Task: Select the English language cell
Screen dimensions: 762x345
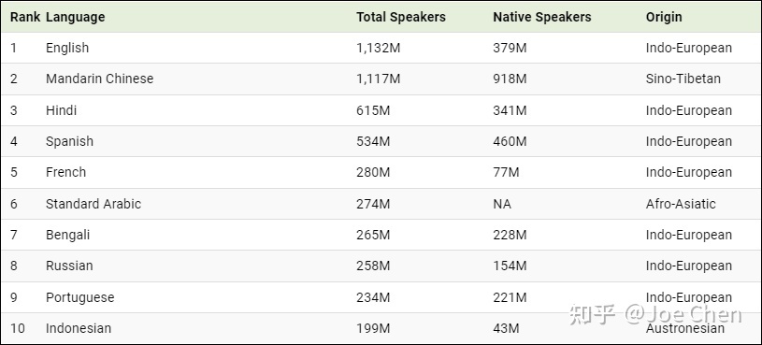Action: tap(67, 48)
